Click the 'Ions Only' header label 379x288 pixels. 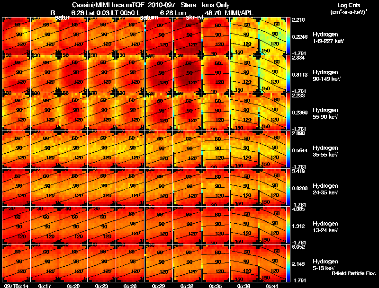tap(216, 5)
